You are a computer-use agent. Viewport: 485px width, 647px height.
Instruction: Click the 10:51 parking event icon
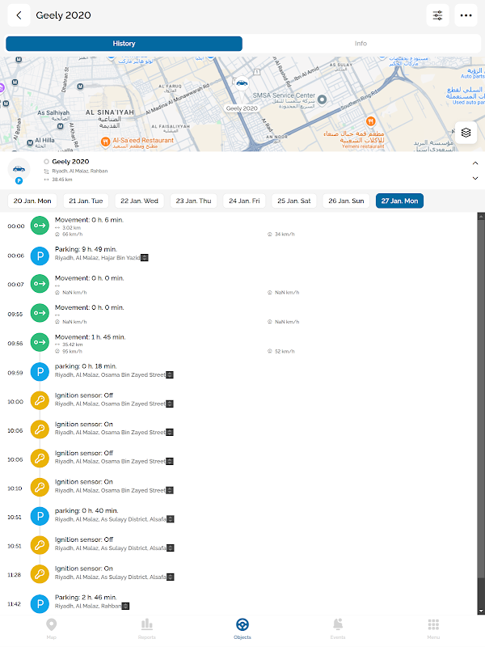point(40,517)
